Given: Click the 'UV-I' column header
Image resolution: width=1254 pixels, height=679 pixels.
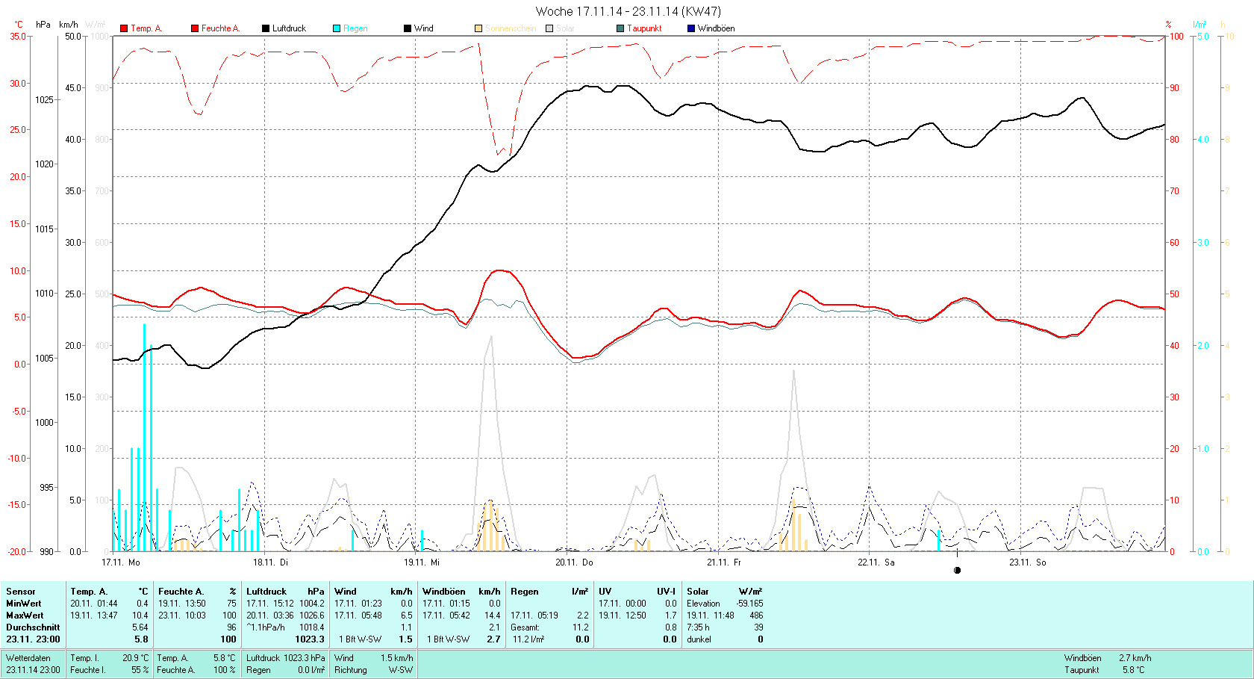Looking at the screenshot, I should (667, 592).
